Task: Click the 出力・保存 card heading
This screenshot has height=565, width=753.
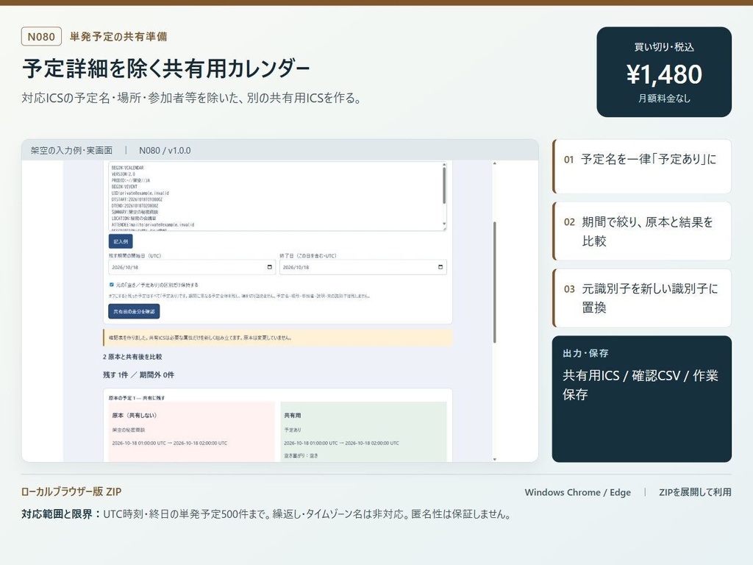Action: coord(585,353)
